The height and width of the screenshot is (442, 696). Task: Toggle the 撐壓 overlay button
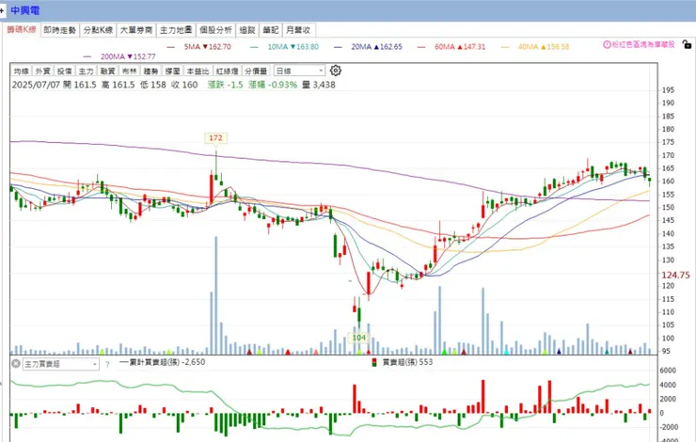[x=173, y=71]
